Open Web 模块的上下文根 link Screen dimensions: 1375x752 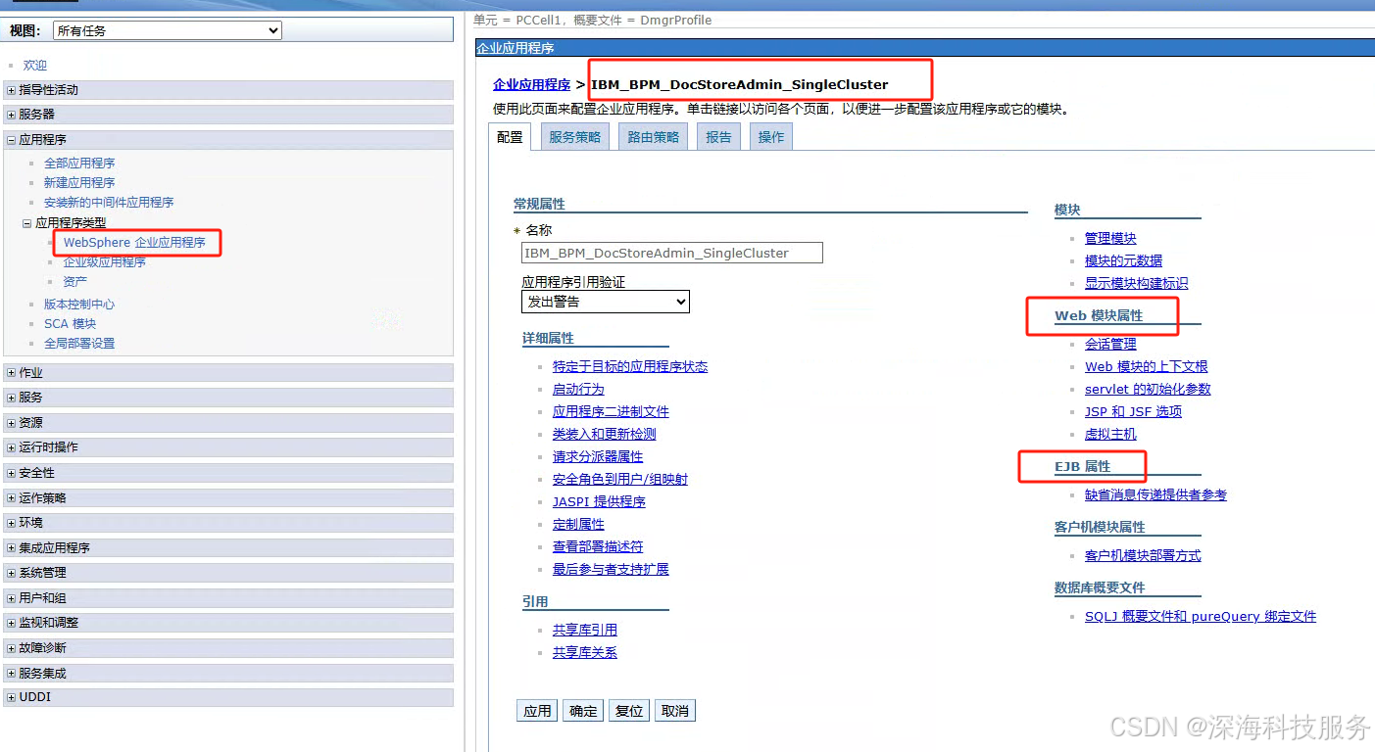tap(1147, 367)
